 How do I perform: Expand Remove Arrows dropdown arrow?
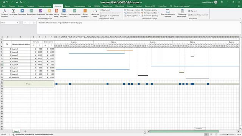pos(139,16)
